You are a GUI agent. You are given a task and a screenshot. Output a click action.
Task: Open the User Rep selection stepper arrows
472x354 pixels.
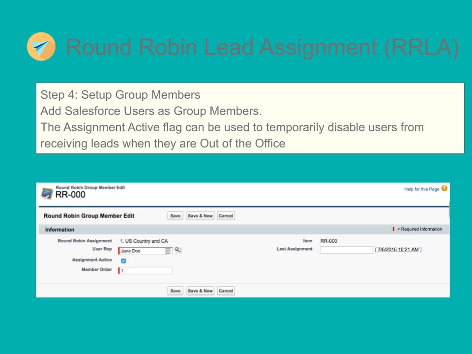[x=169, y=250]
